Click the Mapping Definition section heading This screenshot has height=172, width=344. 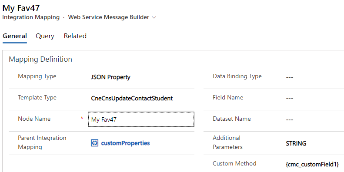click(x=40, y=59)
